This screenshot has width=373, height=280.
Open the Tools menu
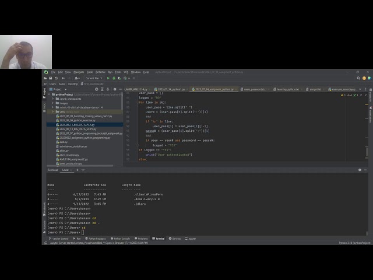pos(118,72)
